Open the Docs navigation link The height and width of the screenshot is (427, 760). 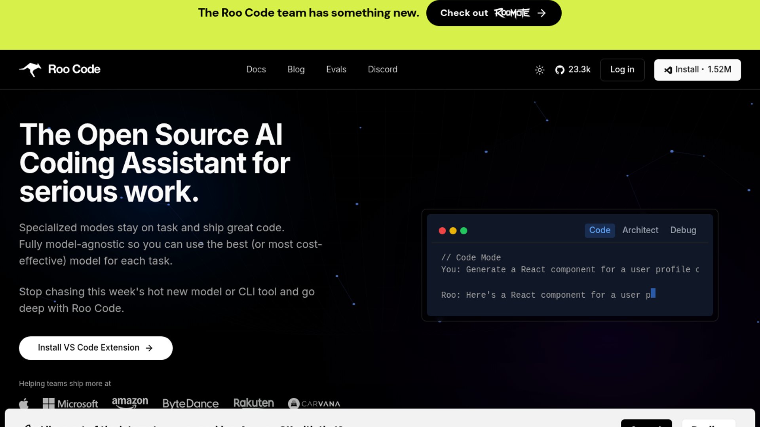(x=256, y=70)
